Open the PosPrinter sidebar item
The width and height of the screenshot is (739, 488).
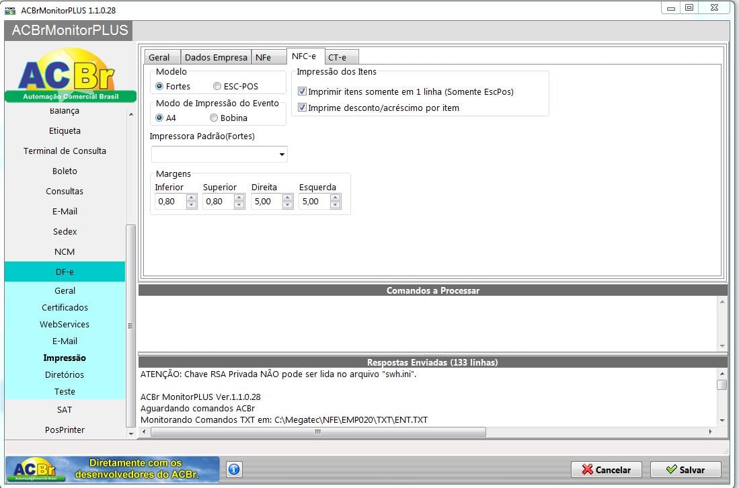(65, 430)
